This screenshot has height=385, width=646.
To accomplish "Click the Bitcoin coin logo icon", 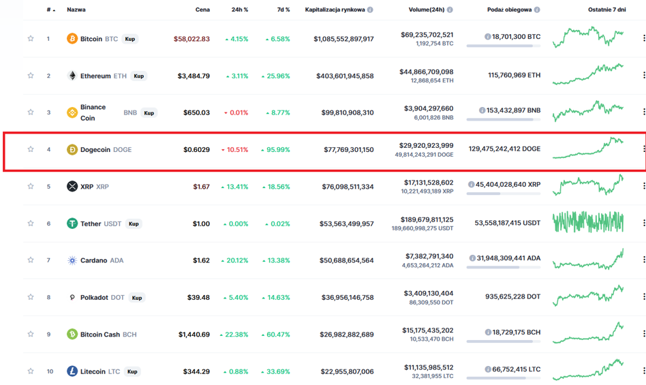I will 72,39.
